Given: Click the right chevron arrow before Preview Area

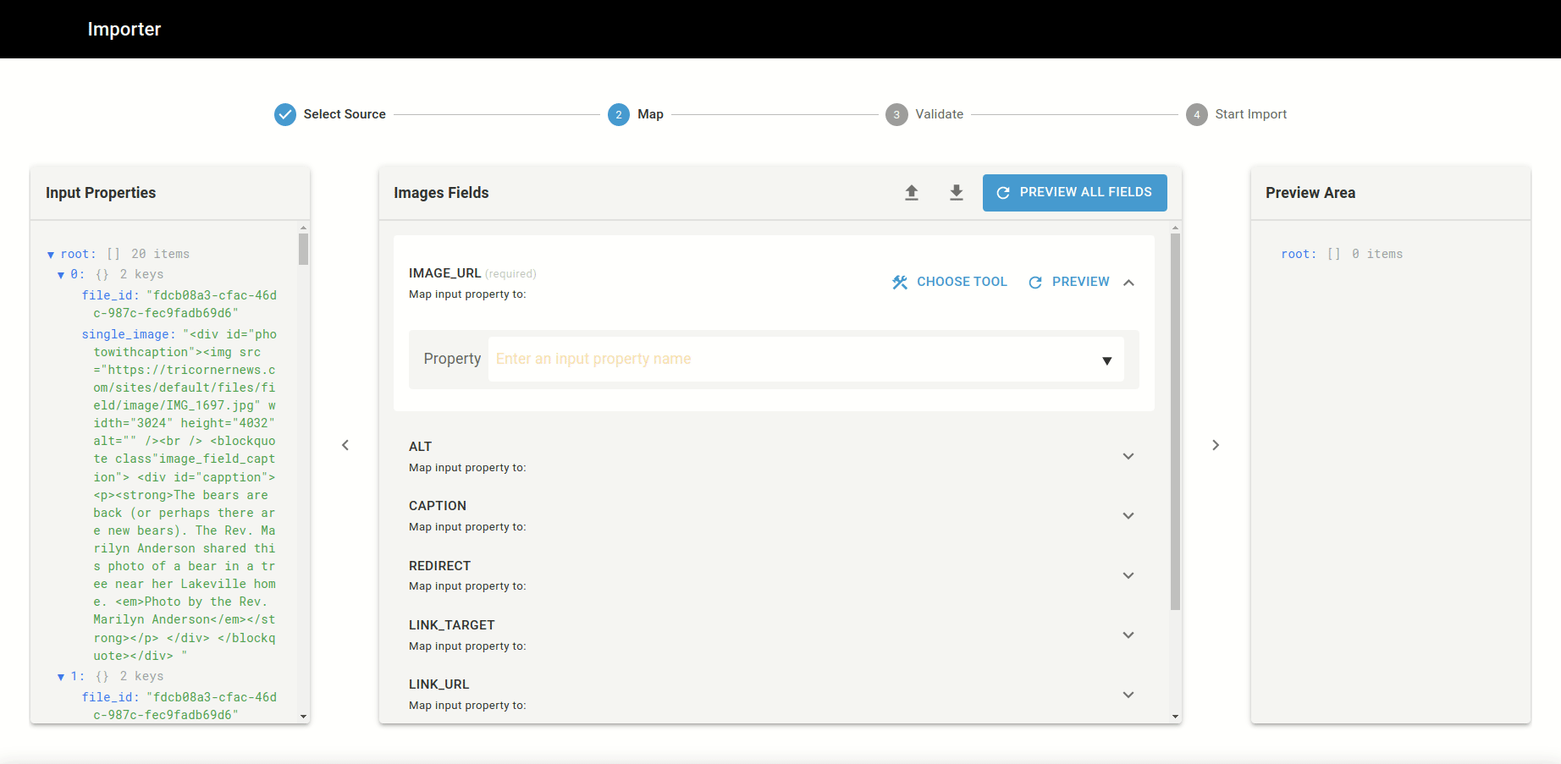Looking at the screenshot, I should [1216, 445].
